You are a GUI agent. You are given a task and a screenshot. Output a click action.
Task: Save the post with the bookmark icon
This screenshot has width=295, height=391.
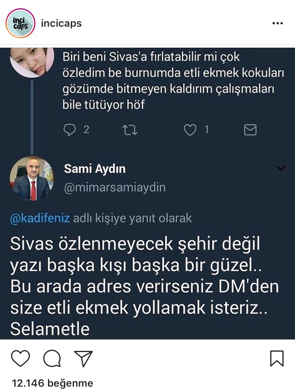(x=277, y=358)
